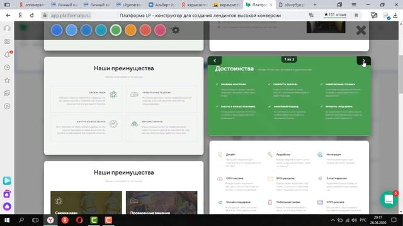The image size is (403, 226).
Task: Open user profile avatar in sidebar
Action: 7,28
